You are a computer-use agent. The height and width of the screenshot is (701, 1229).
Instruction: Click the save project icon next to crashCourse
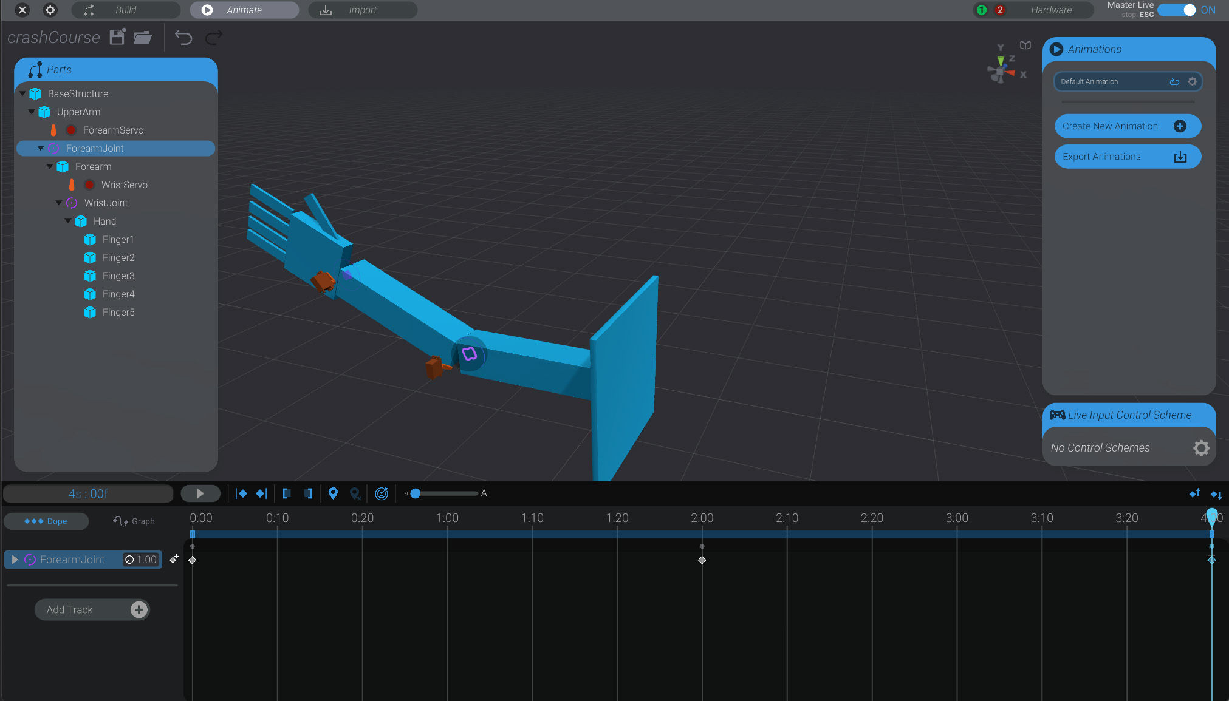pyautogui.click(x=117, y=37)
